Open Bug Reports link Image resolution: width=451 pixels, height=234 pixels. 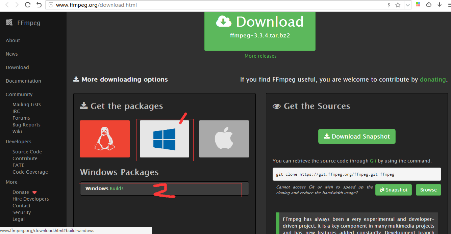coord(26,125)
